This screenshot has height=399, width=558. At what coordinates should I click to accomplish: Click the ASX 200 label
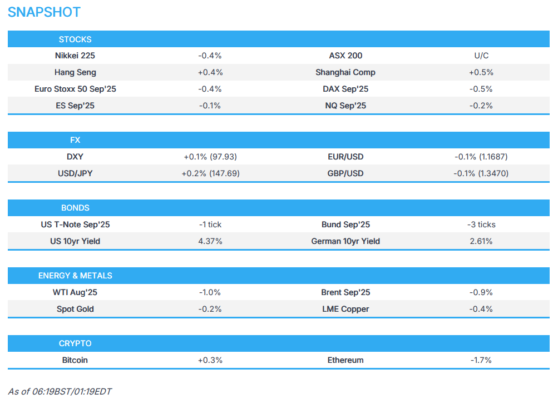pos(345,56)
